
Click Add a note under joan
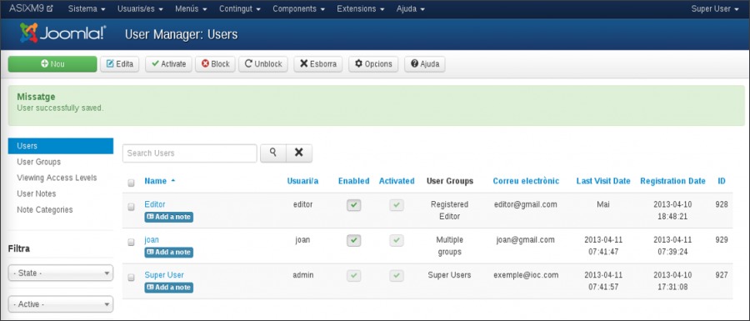(x=169, y=252)
